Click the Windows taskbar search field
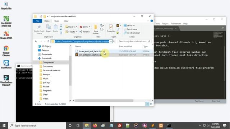The image size is (230, 129). coord(37,125)
